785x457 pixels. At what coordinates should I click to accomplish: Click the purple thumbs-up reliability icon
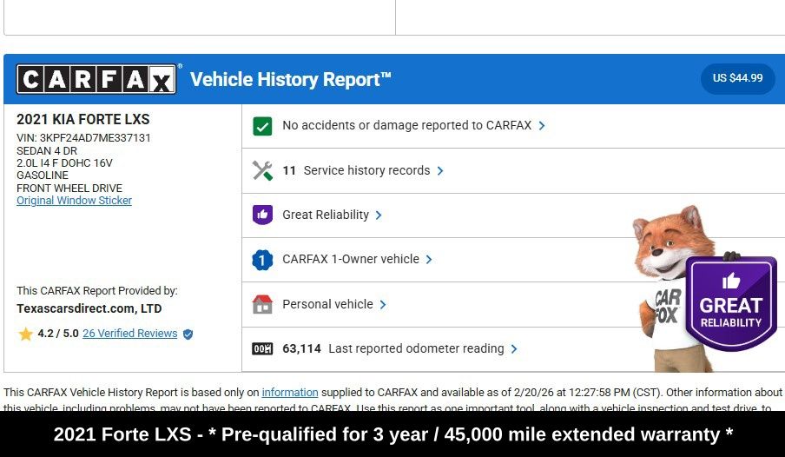pos(262,215)
